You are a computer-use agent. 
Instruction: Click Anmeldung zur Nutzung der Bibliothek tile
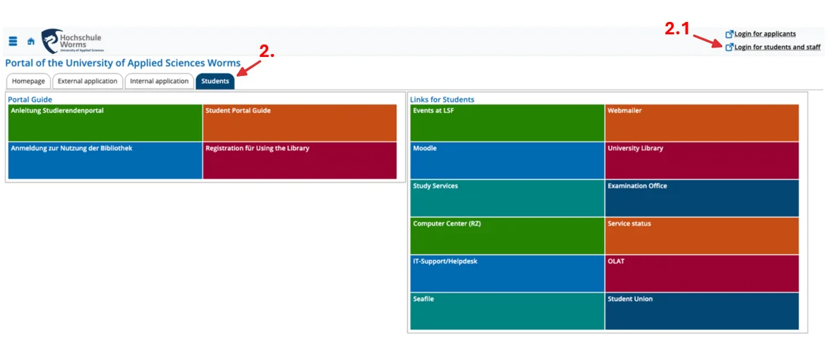[x=105, y=161]
